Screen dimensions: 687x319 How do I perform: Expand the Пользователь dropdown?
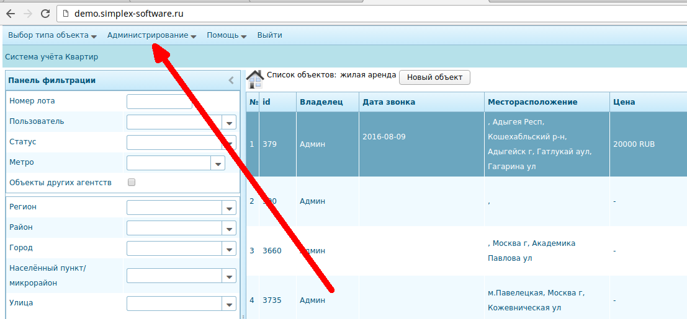point(229,123)
